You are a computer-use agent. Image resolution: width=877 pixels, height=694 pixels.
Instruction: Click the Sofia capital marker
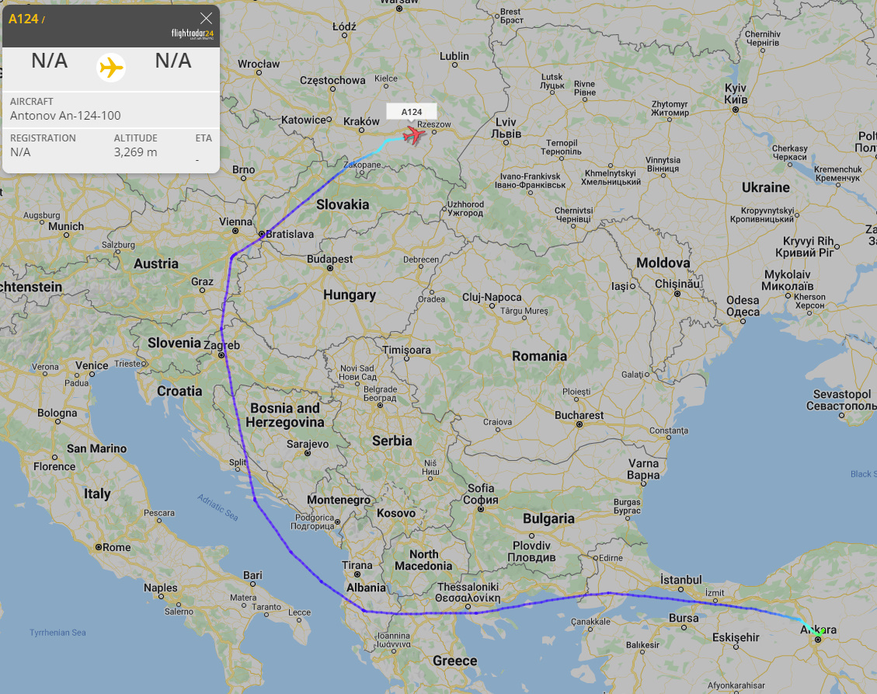[481, 509]
